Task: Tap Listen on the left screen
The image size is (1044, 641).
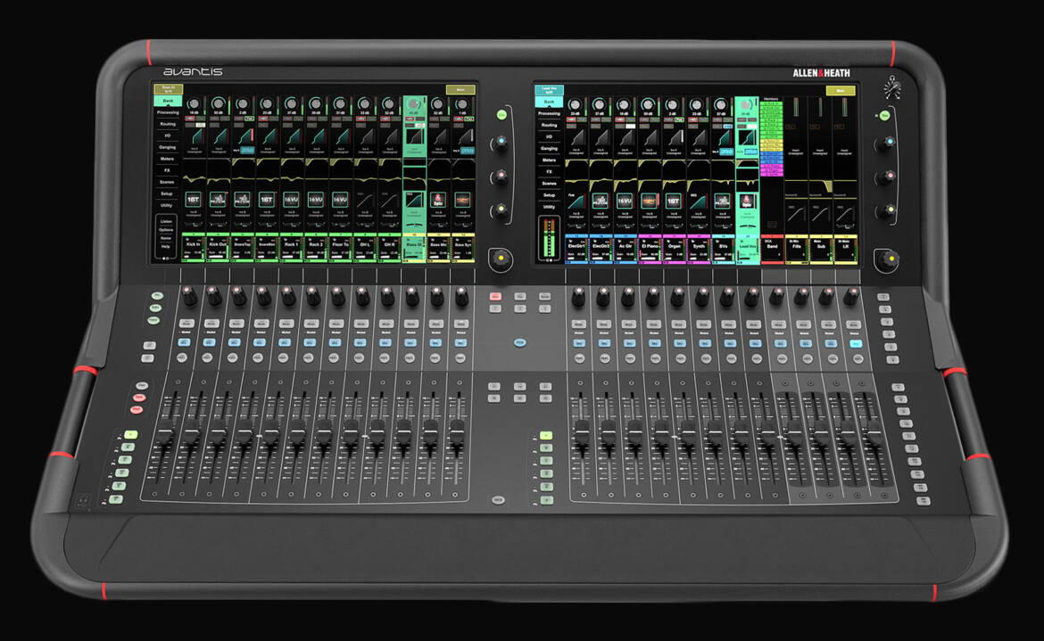Action: (x=167, y=221)
